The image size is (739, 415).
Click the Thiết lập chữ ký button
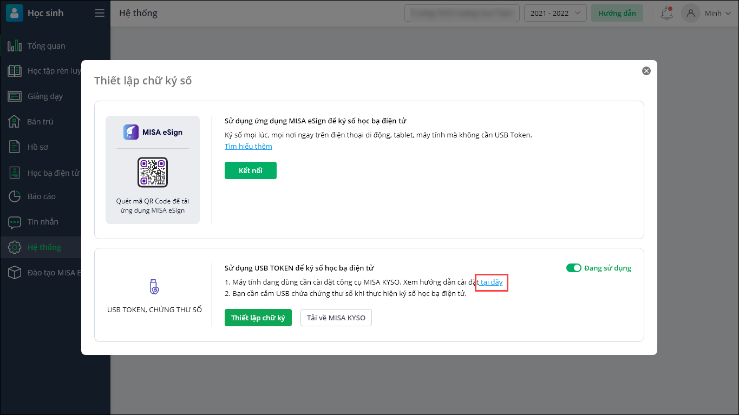258,318
